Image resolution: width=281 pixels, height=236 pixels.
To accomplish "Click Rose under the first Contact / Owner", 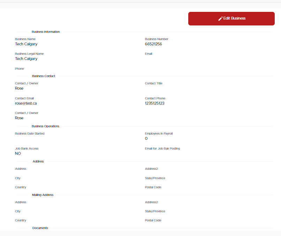I will click(x=19, y=88).
